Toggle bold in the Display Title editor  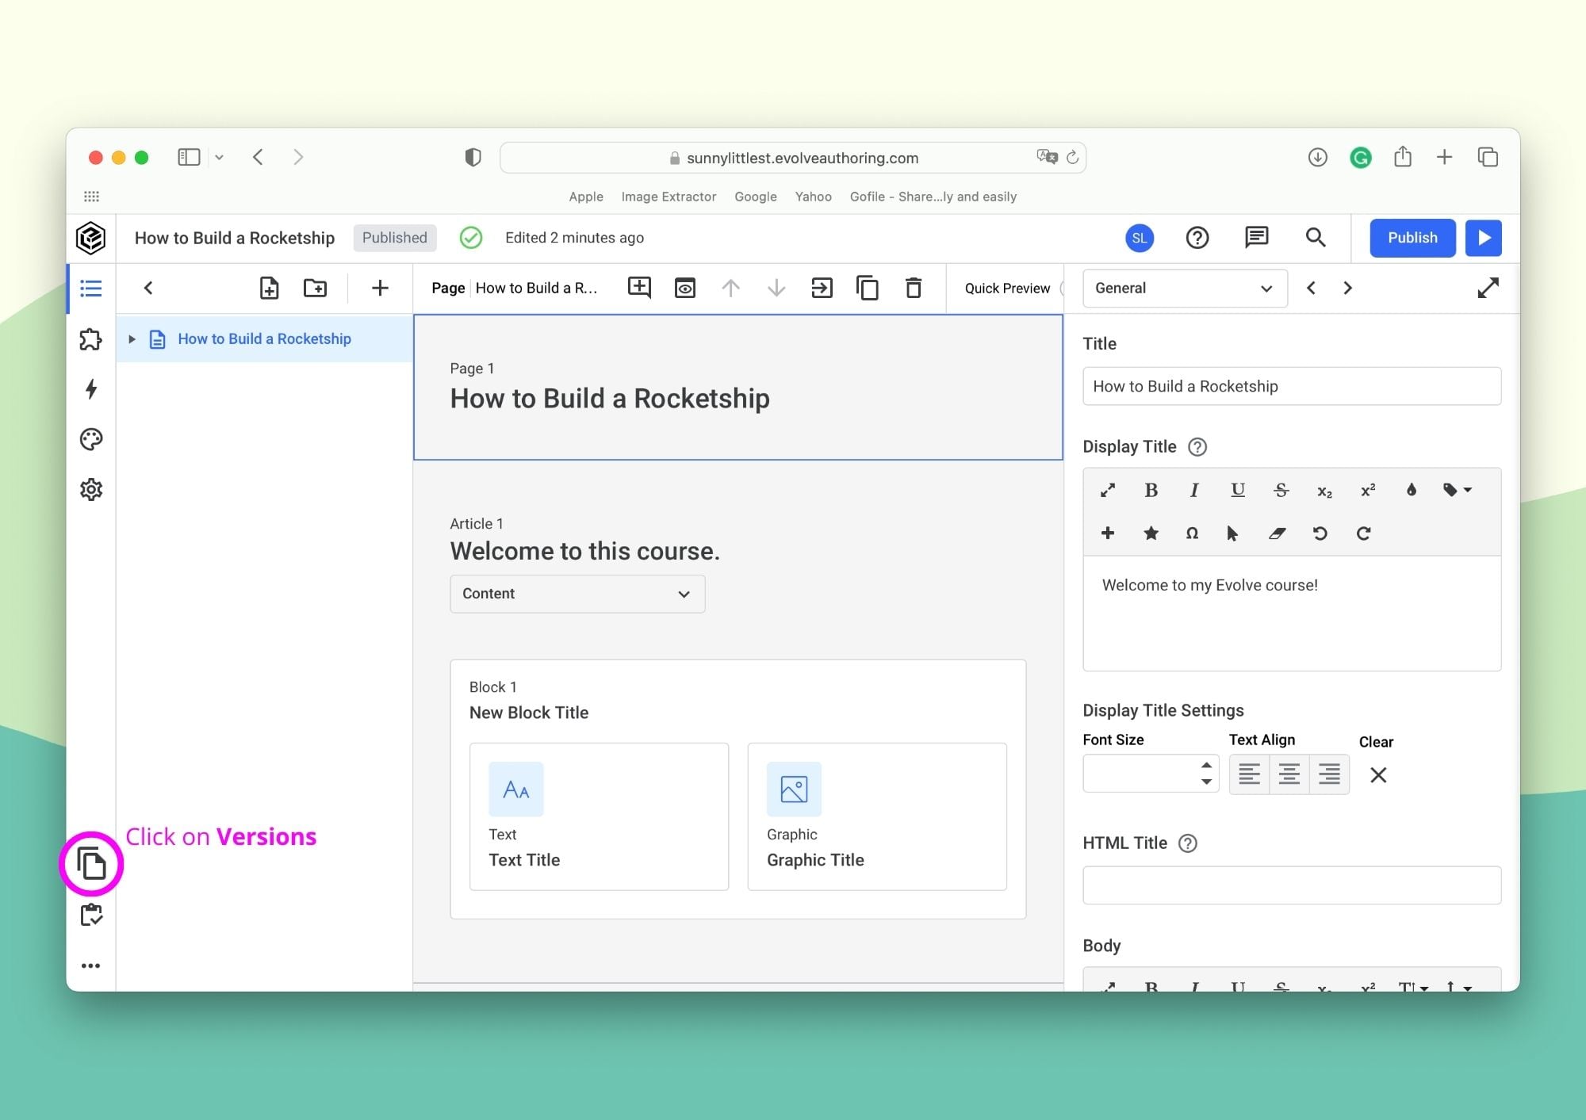(1151, 490)
